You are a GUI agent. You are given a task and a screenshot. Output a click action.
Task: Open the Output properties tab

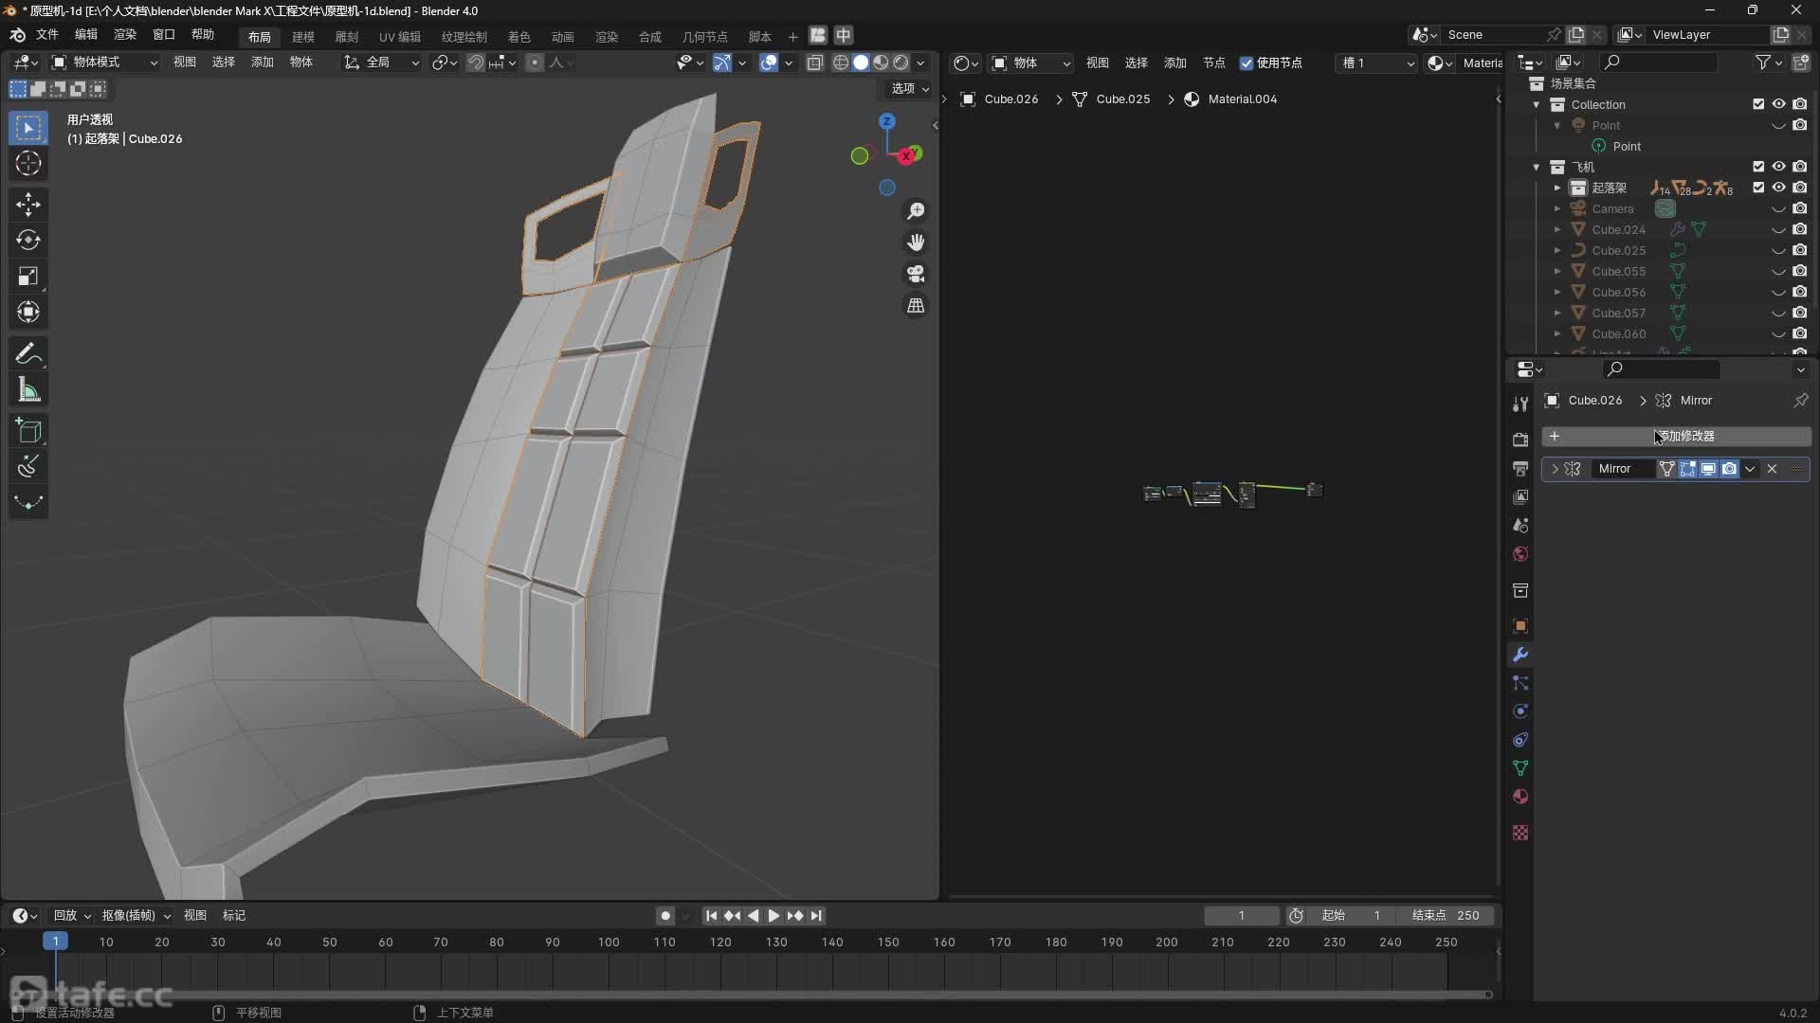pyautogui.click(x=1520, y=468)
